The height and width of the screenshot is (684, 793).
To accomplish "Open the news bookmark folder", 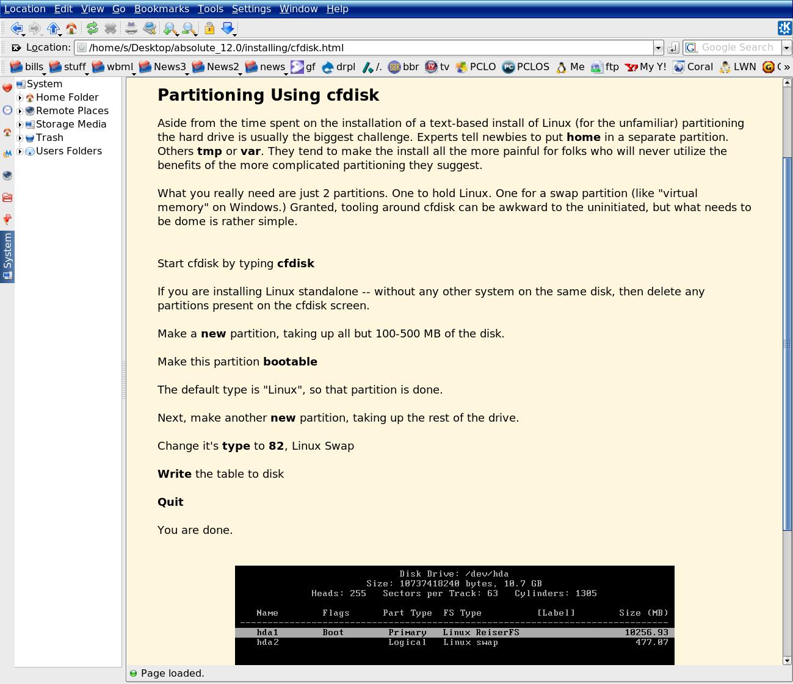I will 266,67.
